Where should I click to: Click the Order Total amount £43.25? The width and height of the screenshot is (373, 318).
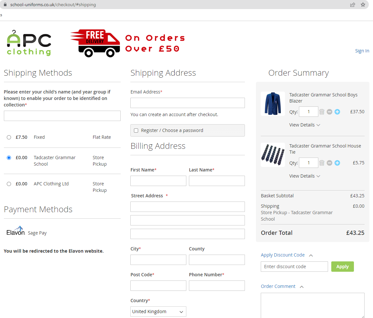(355, 233)
